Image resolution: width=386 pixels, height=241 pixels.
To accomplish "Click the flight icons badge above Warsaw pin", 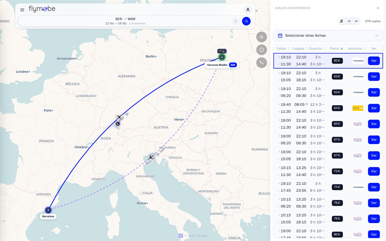I will (222, 51).
